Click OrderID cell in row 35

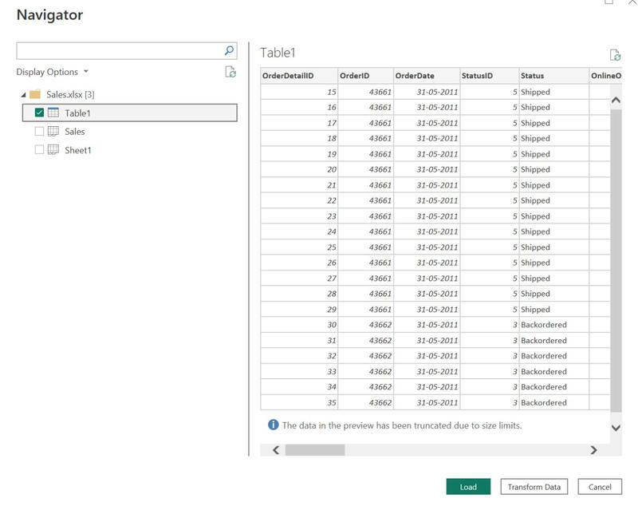pos(365,402)
